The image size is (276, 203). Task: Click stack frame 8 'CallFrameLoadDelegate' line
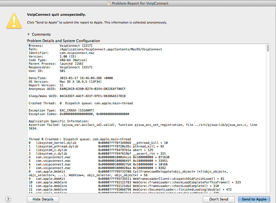click(128, 173)
